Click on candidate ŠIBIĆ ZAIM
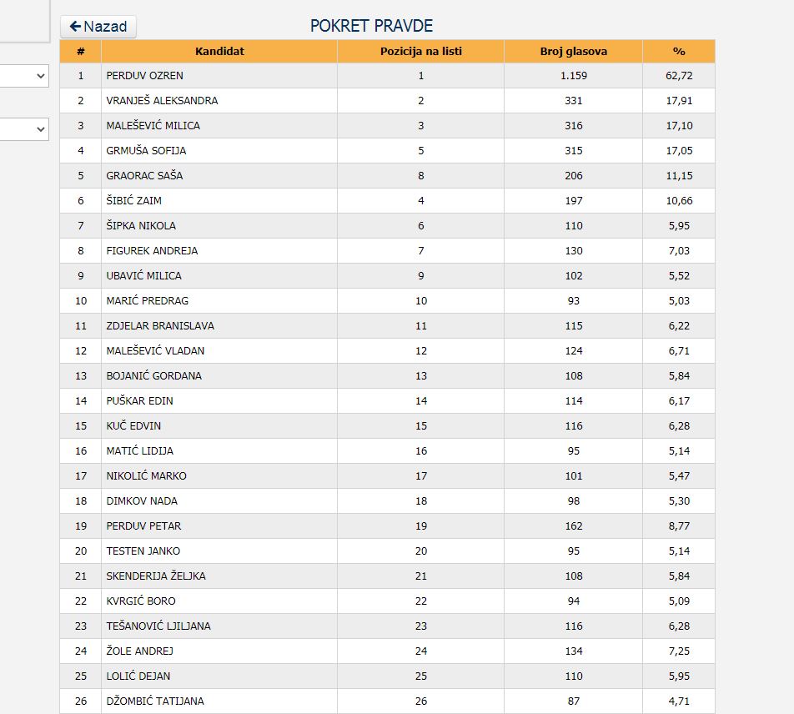The height and width of the screenshot is (714, 794). click(134, 201)
